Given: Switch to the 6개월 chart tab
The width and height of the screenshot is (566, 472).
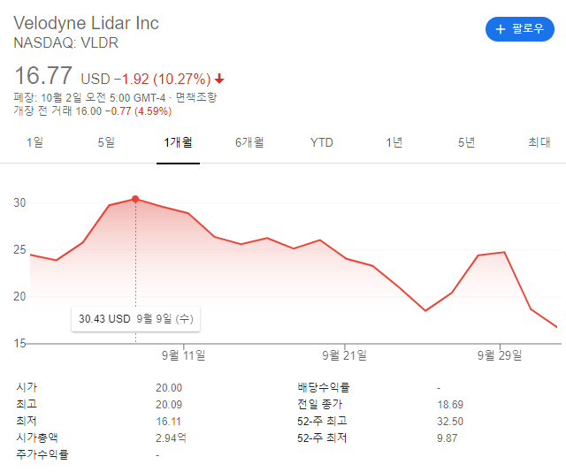Looking at the screenshot, I should pos(249,142).
